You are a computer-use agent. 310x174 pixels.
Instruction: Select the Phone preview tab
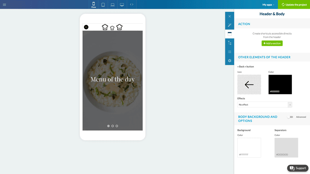pos(94,5)
